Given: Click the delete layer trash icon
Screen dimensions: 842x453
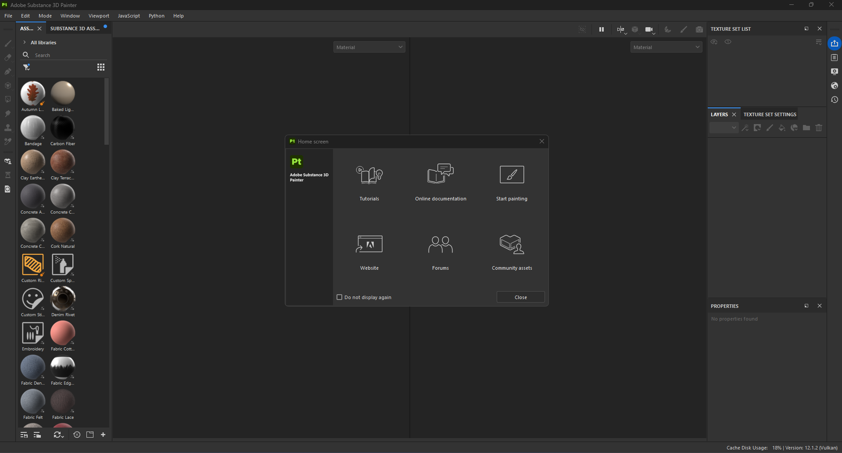Looking at the screenshot, I should 819,128.
